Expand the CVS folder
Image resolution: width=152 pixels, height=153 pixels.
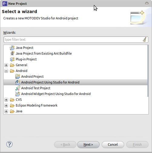click(6, 100)
